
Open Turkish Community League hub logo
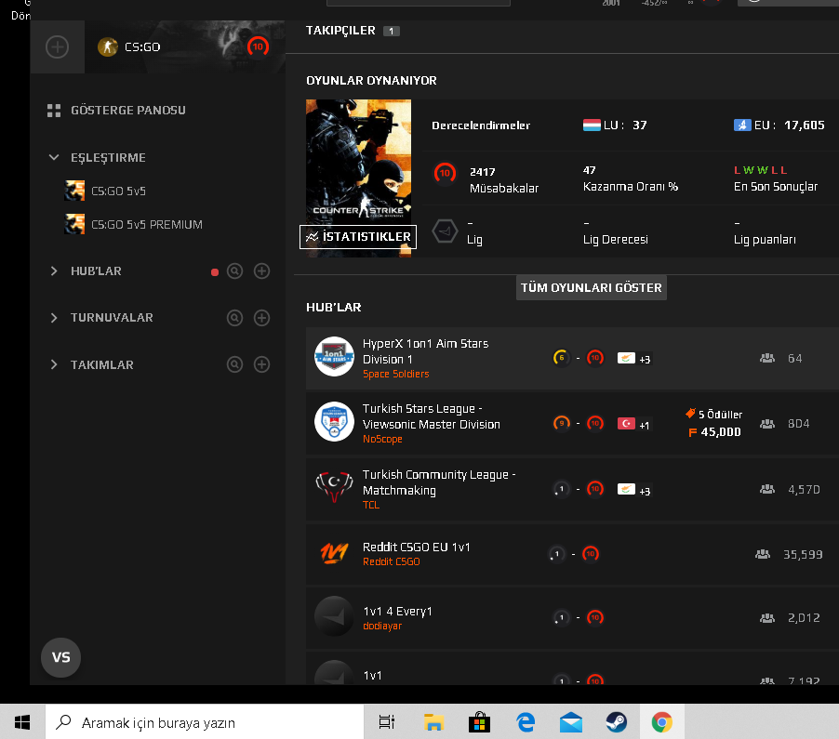coord(335,487)
